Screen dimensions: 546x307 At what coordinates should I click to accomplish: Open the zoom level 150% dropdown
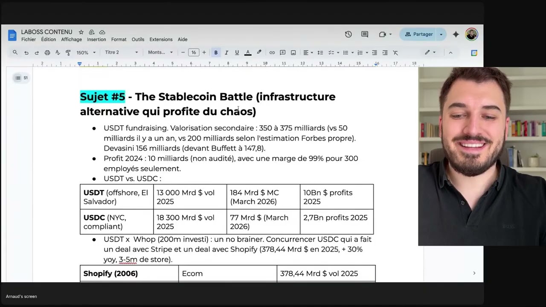click(86, 52)
